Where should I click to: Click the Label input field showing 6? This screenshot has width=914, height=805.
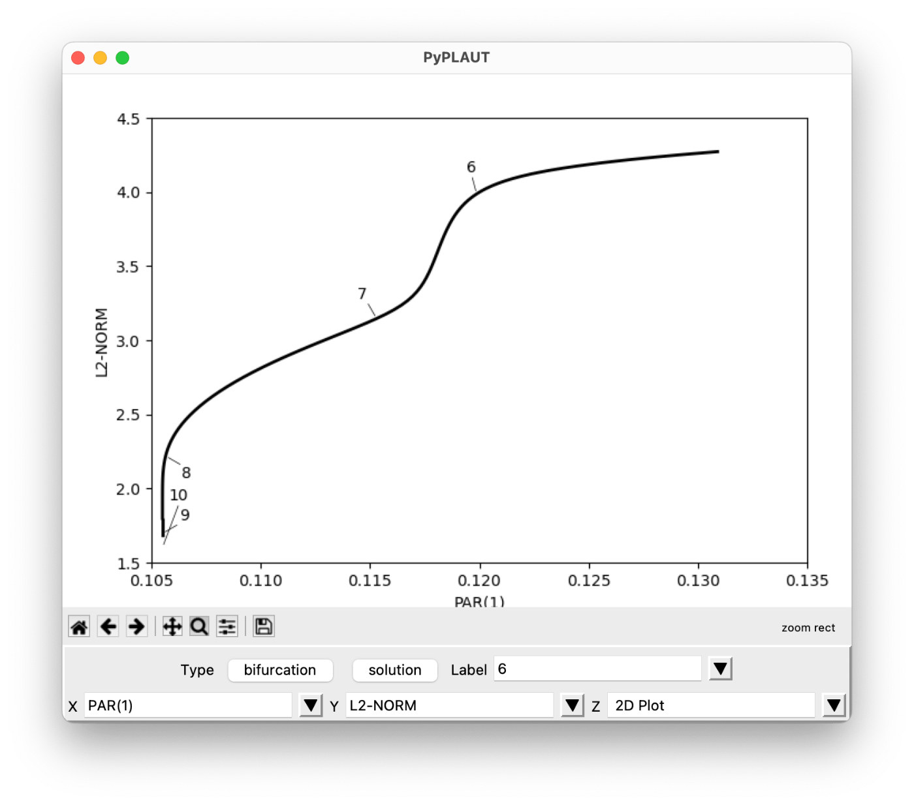tap(597, 669)
